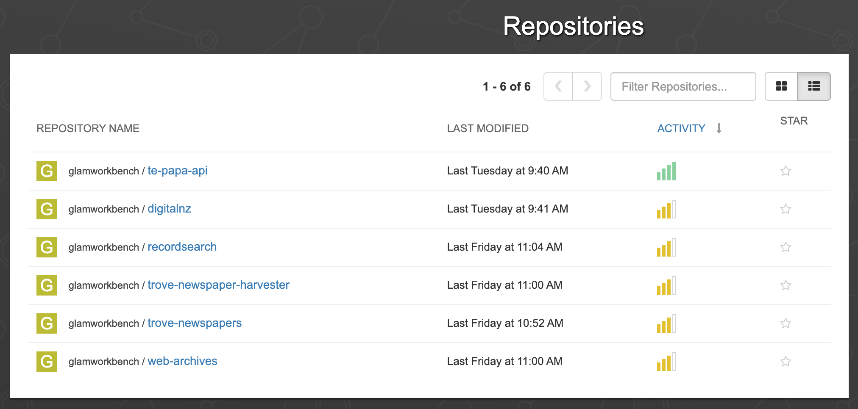
Task: Switch to list view of repositories
Action: 814,86
